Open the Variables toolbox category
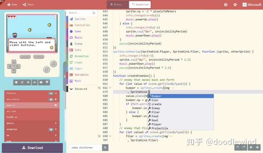Viewport: 263px width, 153px height. [x=82, y=74]
